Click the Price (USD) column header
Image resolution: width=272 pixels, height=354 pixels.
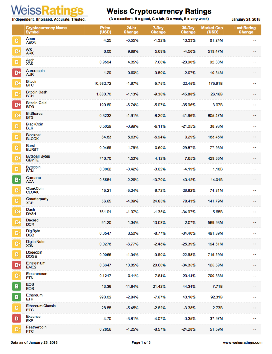(105, 30)
